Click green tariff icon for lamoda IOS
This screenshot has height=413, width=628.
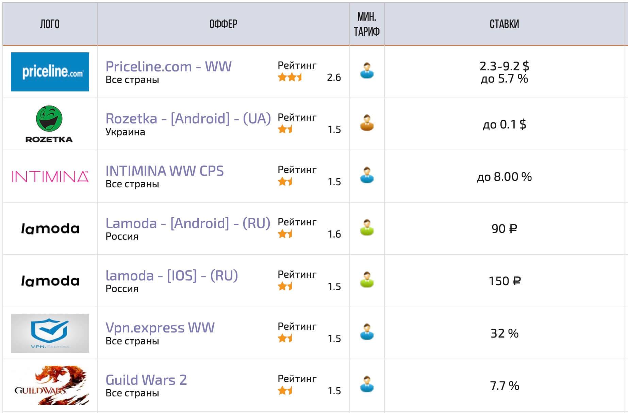[367, 280]
